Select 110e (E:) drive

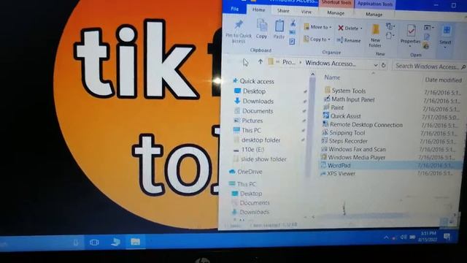point(252,149)
